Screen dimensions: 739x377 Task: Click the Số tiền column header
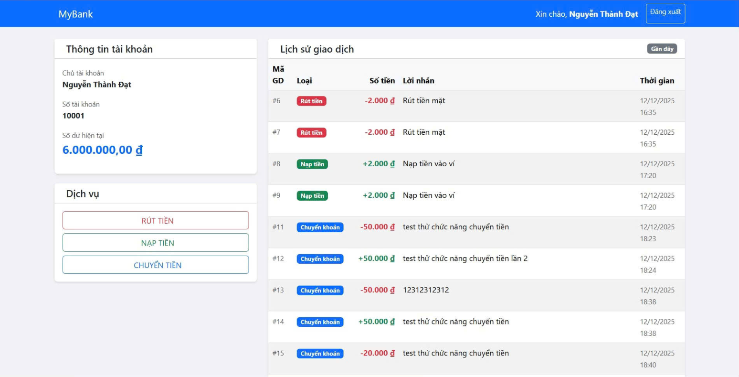pyautogui.click(x=382, y=81)
